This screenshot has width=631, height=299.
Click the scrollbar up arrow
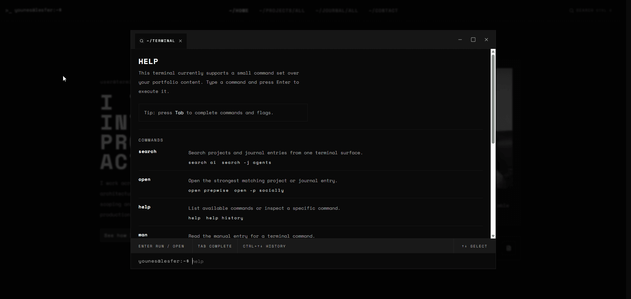click(493, 52)
